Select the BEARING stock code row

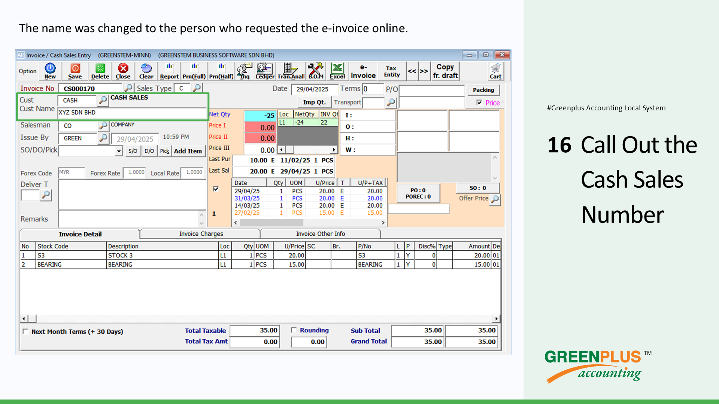tap(260, 264)
